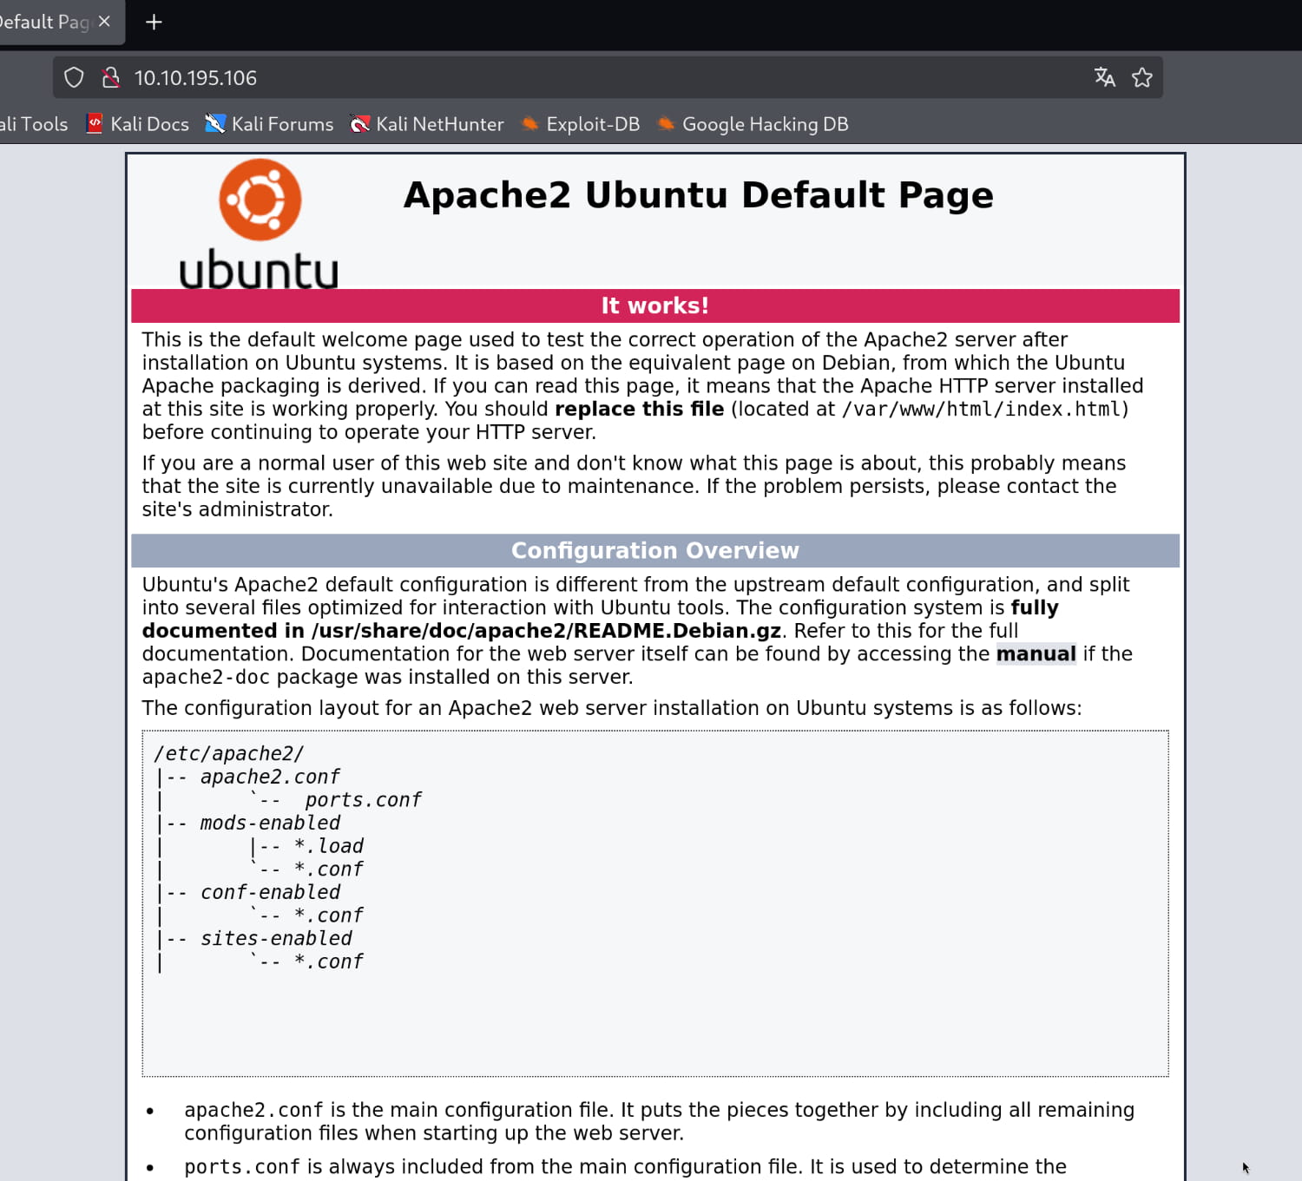The image size is (1302, 1181).
Task: Open the Google Hacking DB bookmark
Action: point(753,124)
